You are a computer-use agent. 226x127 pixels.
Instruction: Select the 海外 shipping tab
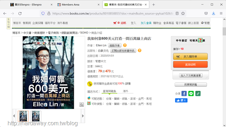[x=125, y=91]
